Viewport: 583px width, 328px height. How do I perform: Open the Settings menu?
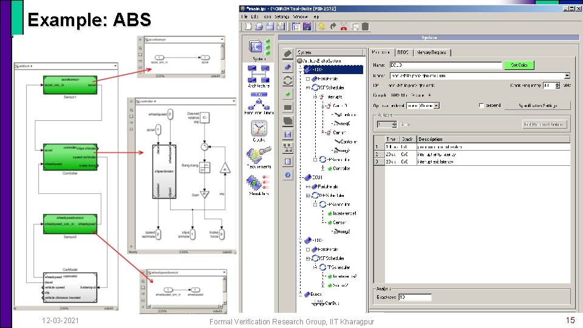click(282, 17)
